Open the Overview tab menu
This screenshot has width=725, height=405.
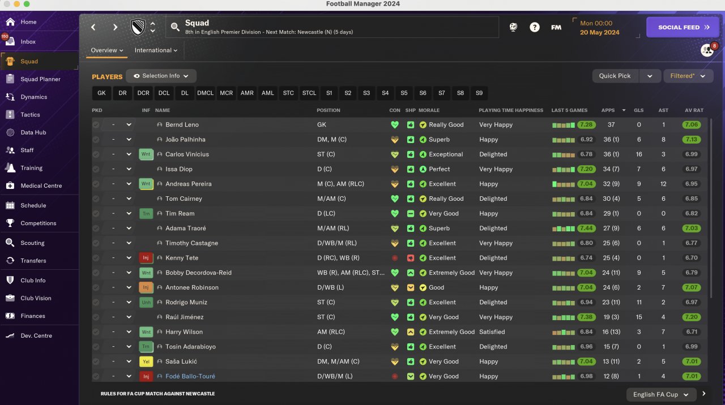pyautogui.click(x=108, y=50)
